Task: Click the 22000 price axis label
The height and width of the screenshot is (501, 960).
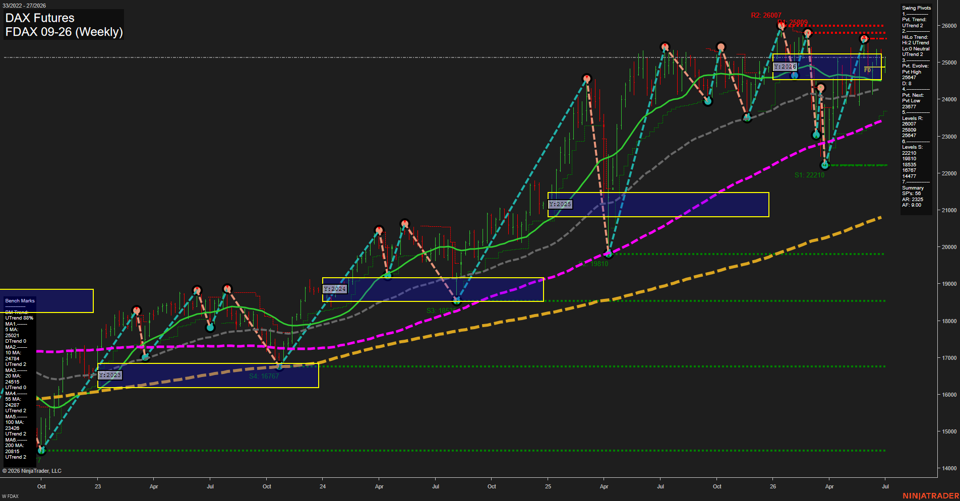Action: click(x=949, y=173)
